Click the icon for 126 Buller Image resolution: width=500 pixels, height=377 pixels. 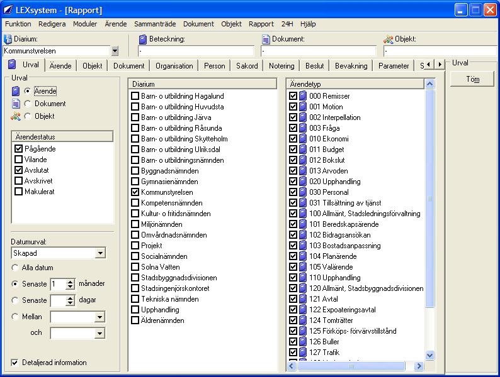tap(303, 342)
